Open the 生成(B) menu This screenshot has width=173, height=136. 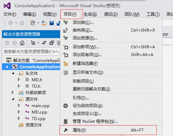tap(90, 14)
